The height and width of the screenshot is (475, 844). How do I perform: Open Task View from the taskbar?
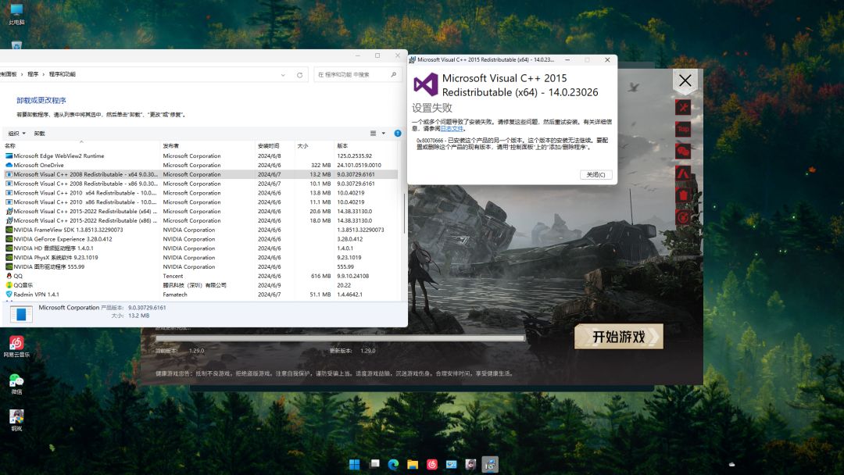coord(374,464)
